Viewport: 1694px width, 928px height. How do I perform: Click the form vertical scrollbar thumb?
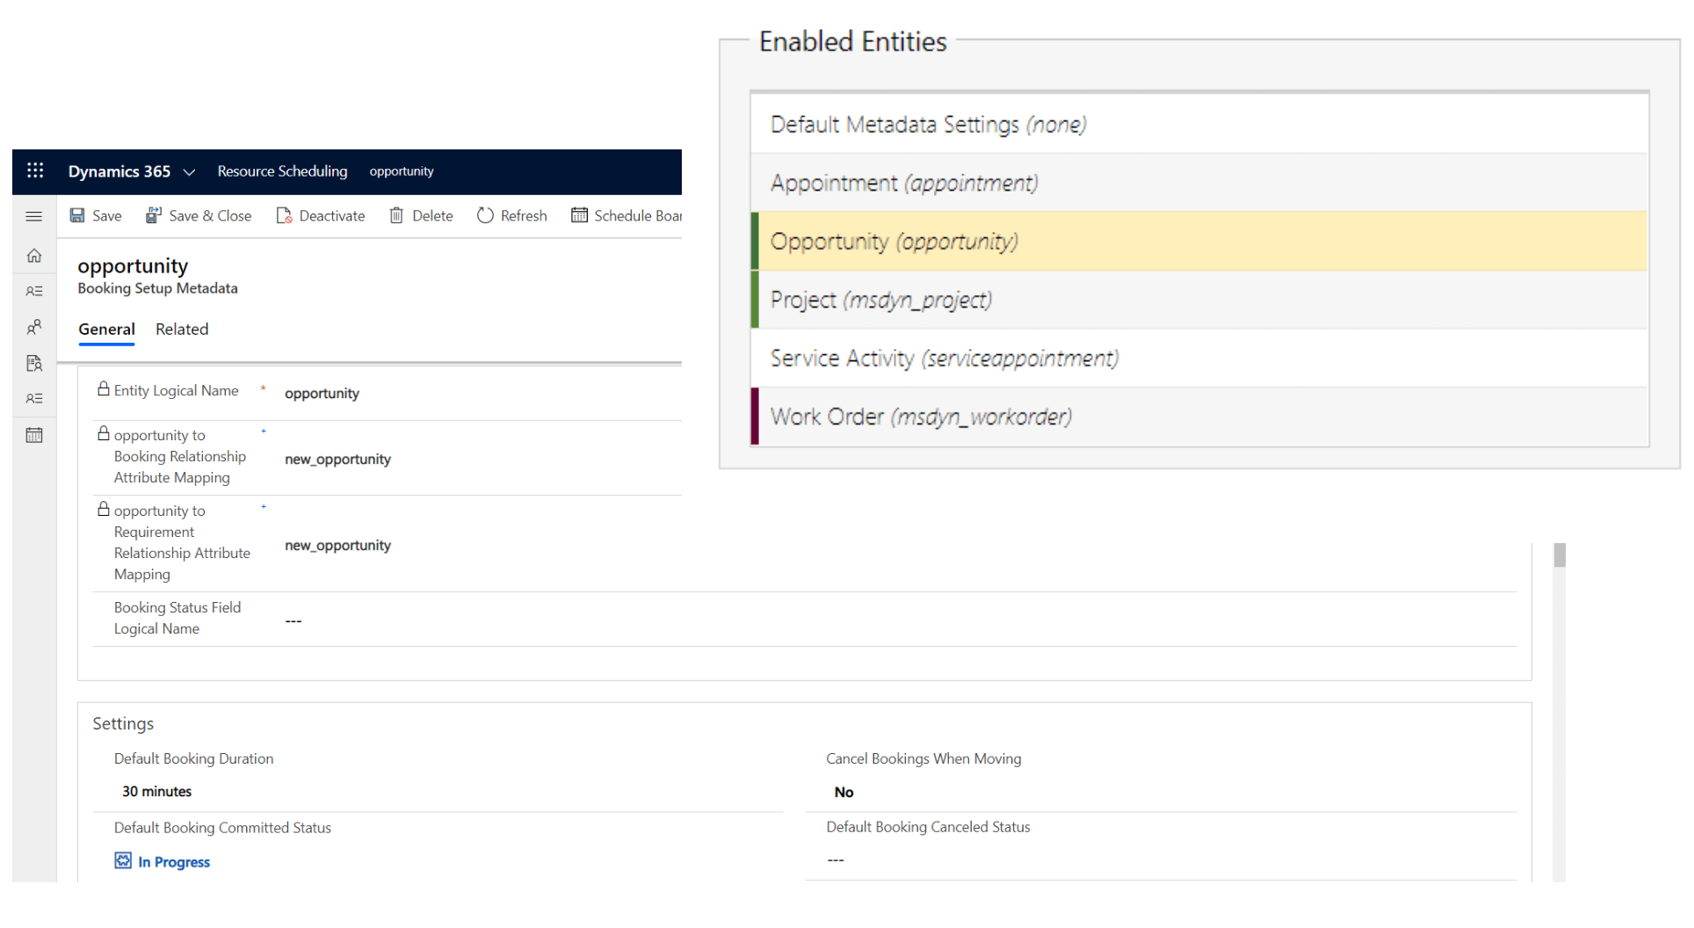pos(1560,555)
